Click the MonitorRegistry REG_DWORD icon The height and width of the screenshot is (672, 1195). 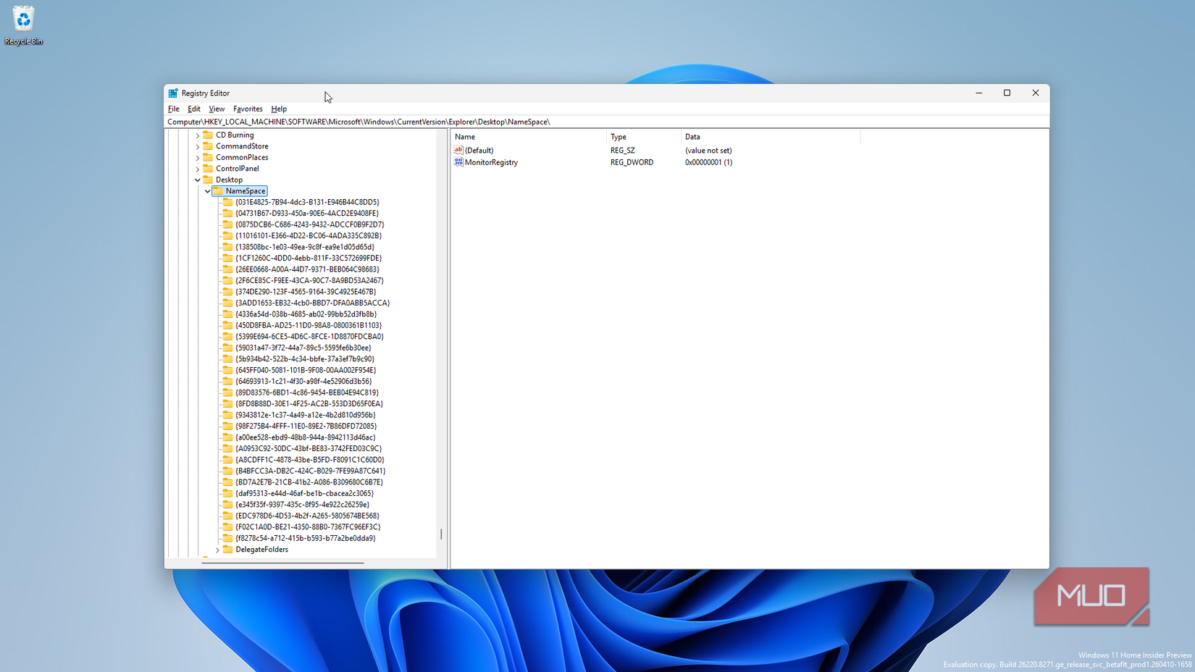pos(458,162)
